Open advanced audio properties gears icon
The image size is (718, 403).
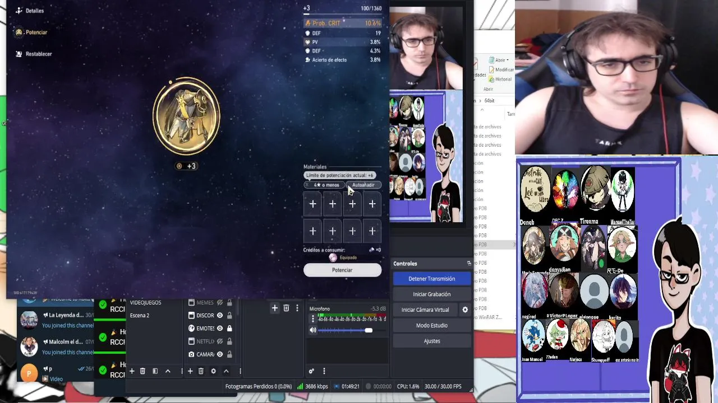(311, 371)
